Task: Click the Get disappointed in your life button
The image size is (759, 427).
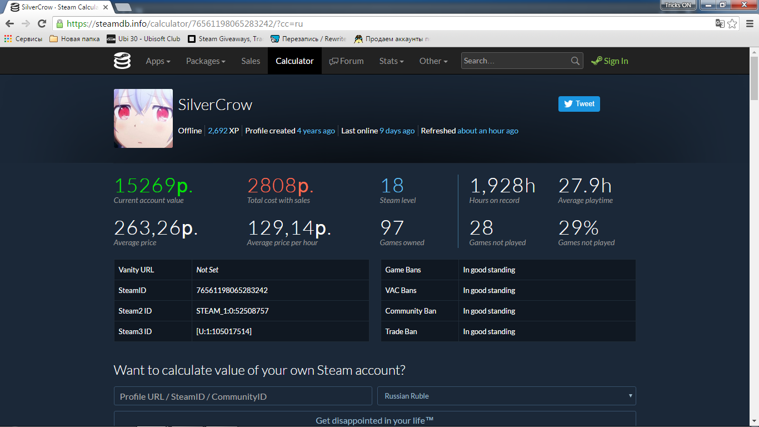Action: tap(375, 420)
